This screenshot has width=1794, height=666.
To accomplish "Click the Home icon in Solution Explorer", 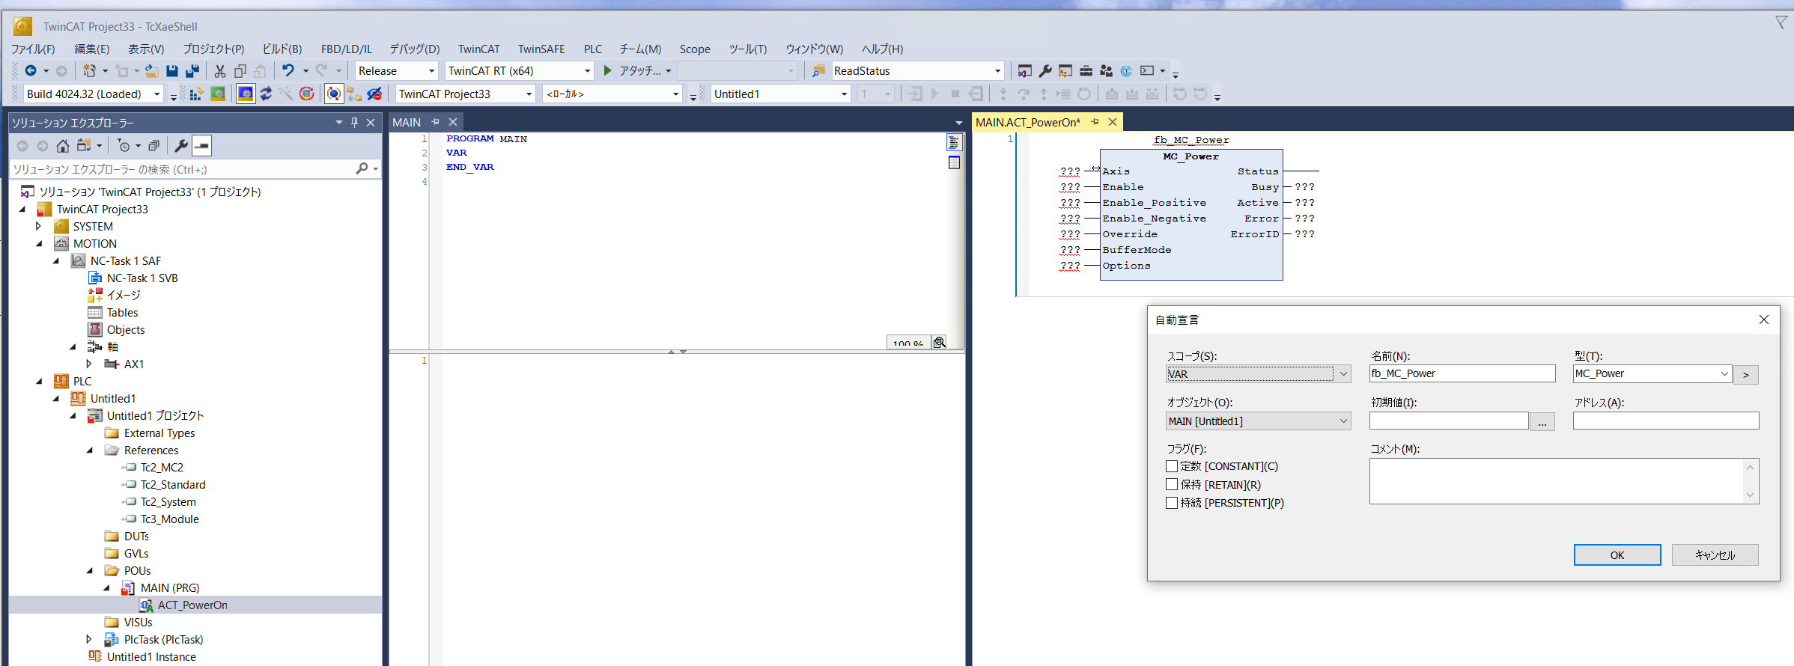I will click(x=63, y=146).
